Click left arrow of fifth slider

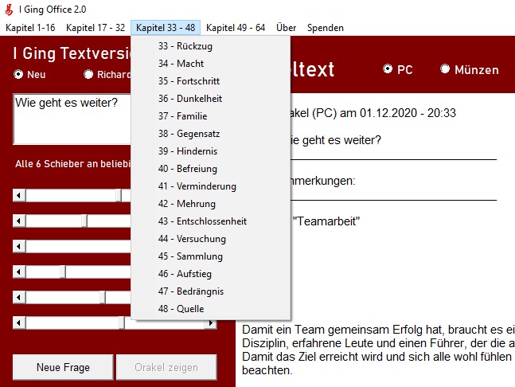(x=19, y=297)
